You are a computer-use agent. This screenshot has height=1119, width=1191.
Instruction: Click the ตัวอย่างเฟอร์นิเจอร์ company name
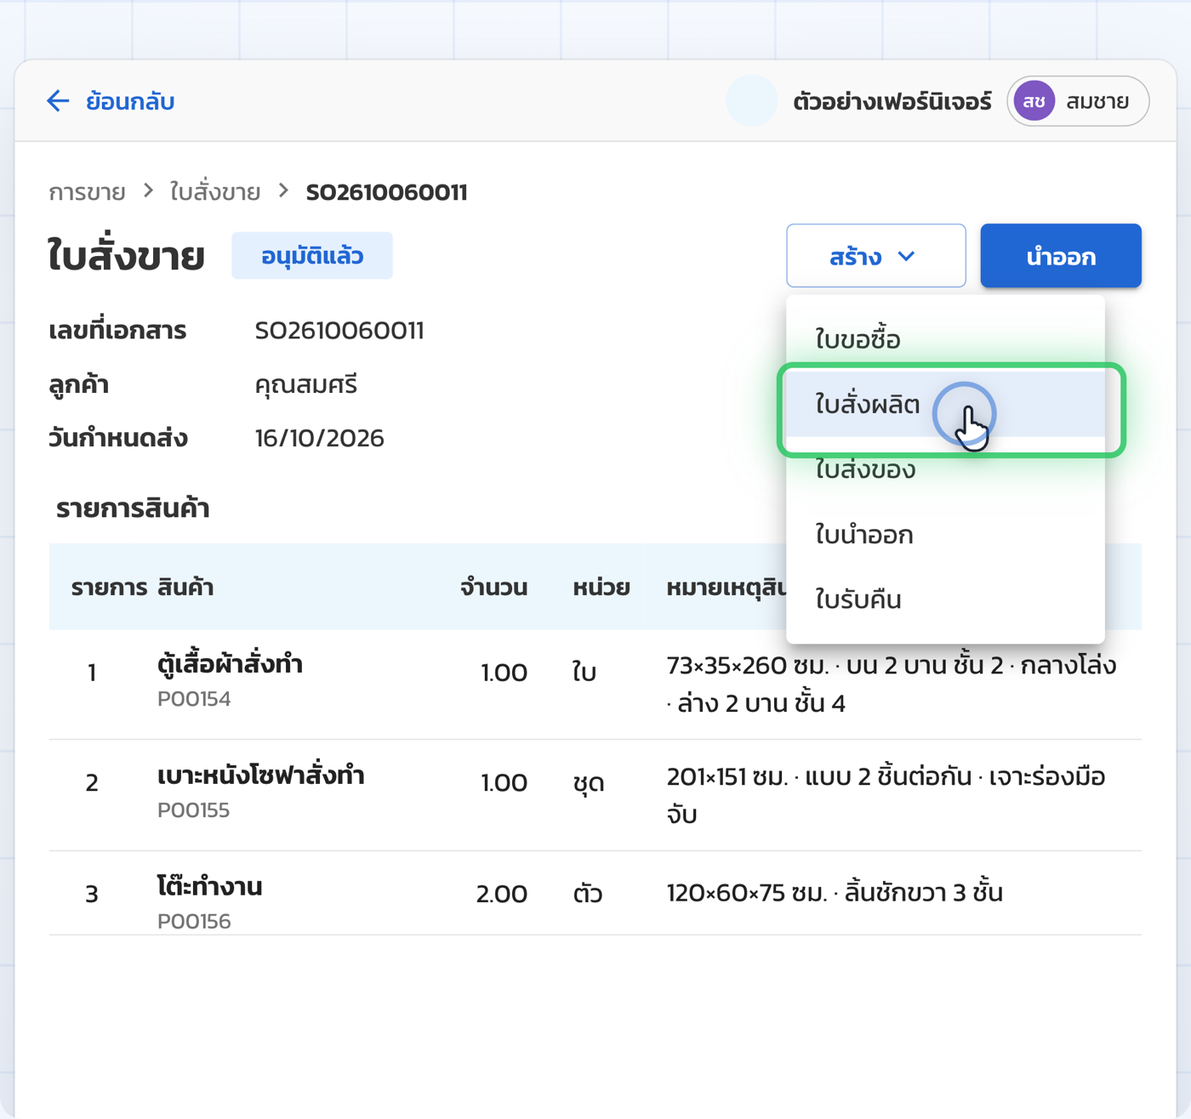[892, 102]
